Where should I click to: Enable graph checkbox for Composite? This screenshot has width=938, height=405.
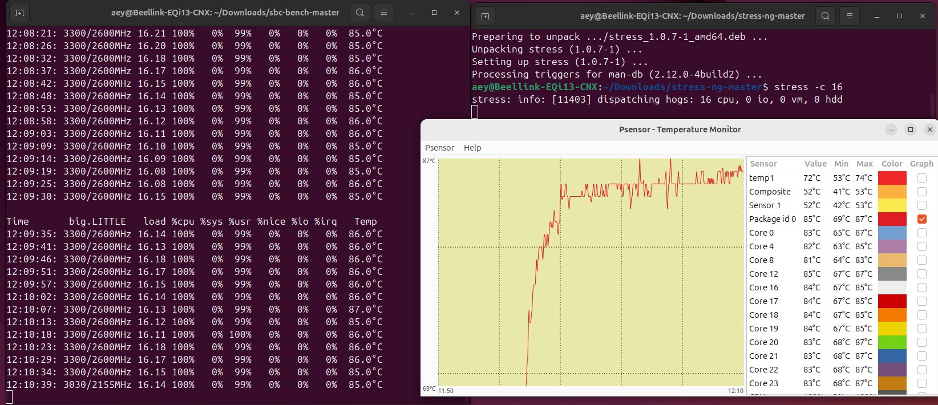[922, 192]
